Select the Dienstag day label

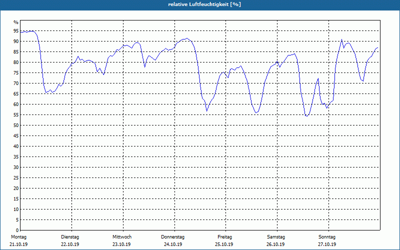coord(70,237)
